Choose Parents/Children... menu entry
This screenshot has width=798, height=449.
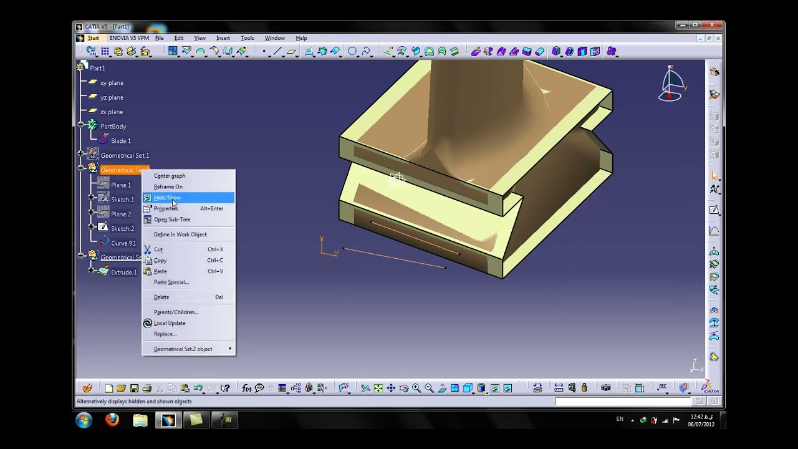[189, 312]
